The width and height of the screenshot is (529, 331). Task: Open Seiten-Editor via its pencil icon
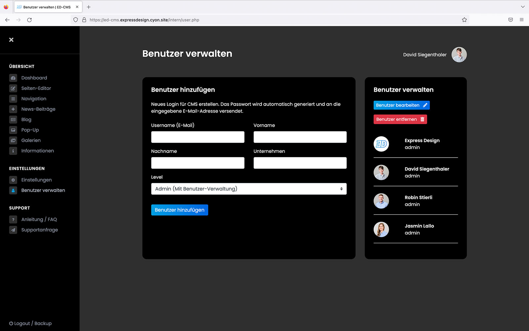pos(13,88)
